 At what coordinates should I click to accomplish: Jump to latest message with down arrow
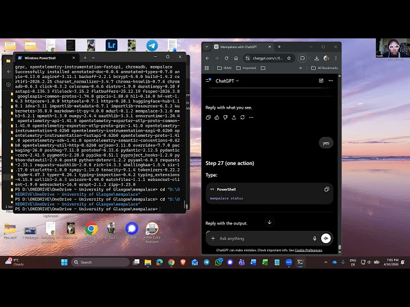[269, 222]
